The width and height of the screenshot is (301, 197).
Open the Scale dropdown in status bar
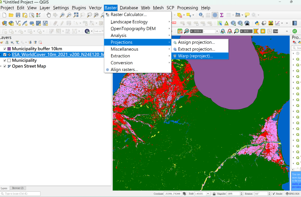click(x=208, y=194)
